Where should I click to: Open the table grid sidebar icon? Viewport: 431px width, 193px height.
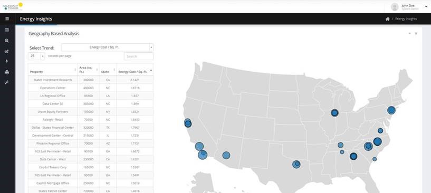[x=7, y=30]
